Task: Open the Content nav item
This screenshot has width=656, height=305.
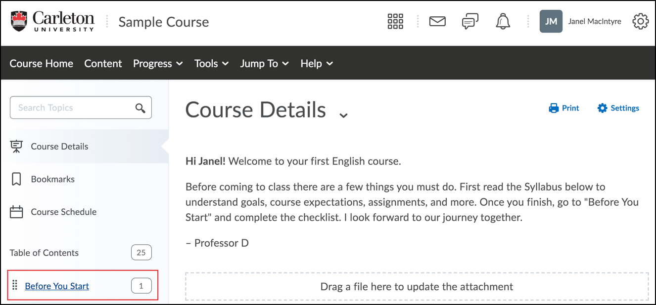Action: click(103, 64)
